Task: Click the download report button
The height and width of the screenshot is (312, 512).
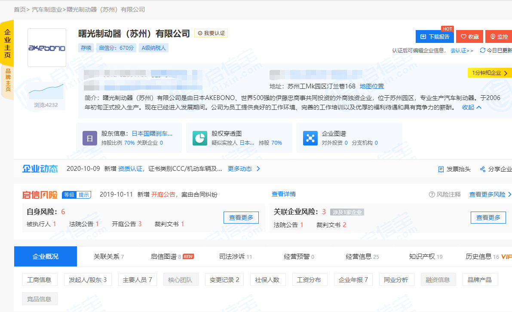Action: pyautogui.click(x=435, y=36)
